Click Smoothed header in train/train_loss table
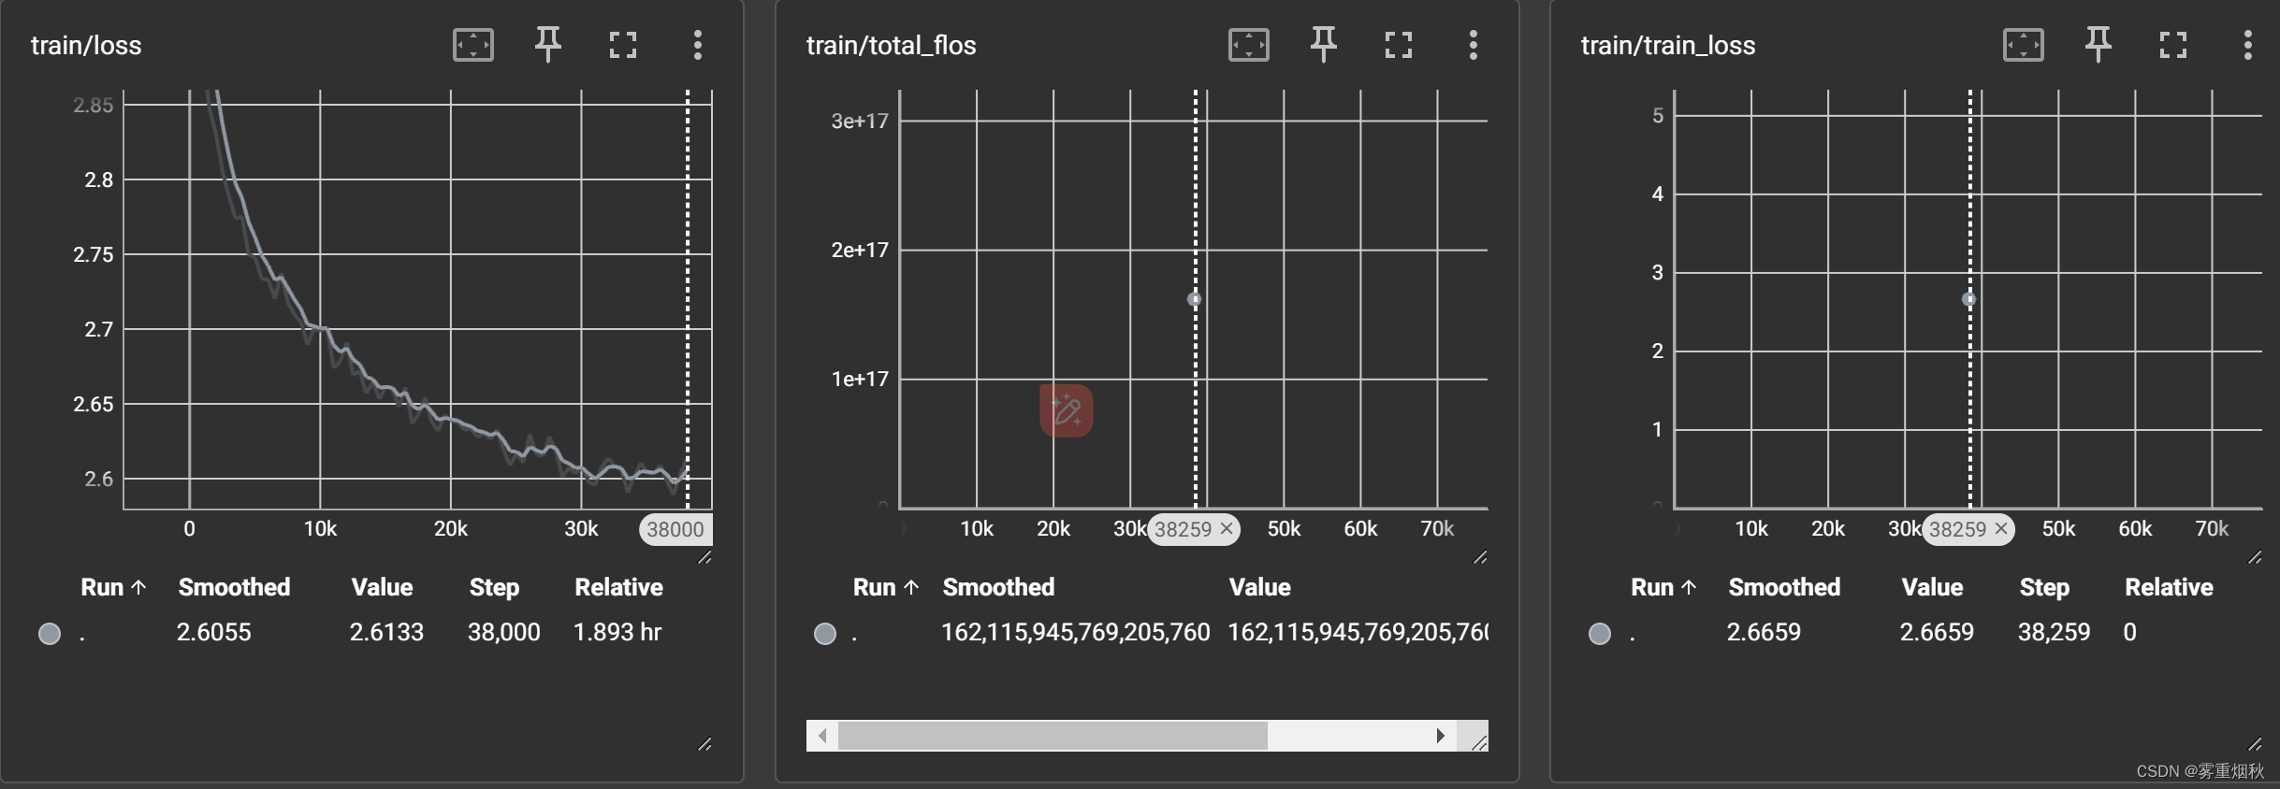 coord(1784,587)
